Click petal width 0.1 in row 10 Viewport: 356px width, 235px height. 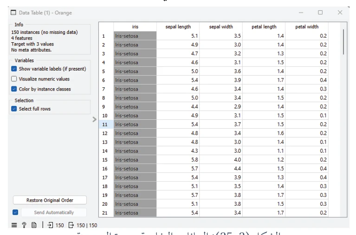coord(307,116)
